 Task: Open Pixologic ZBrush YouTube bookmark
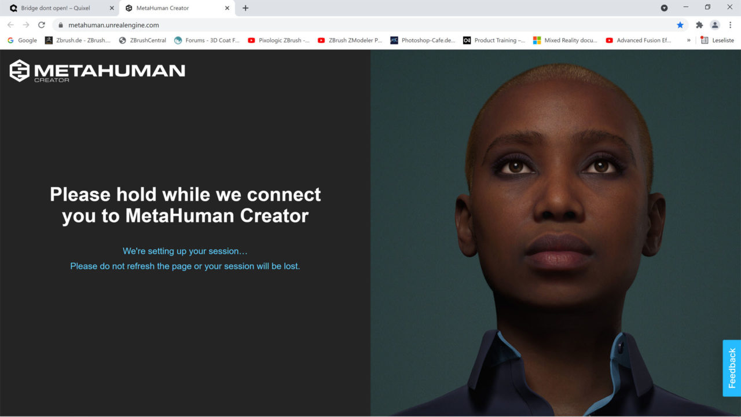coord(278,41)
